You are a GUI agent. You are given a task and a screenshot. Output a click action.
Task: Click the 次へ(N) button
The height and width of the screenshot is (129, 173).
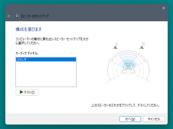(x=130, y=119)
